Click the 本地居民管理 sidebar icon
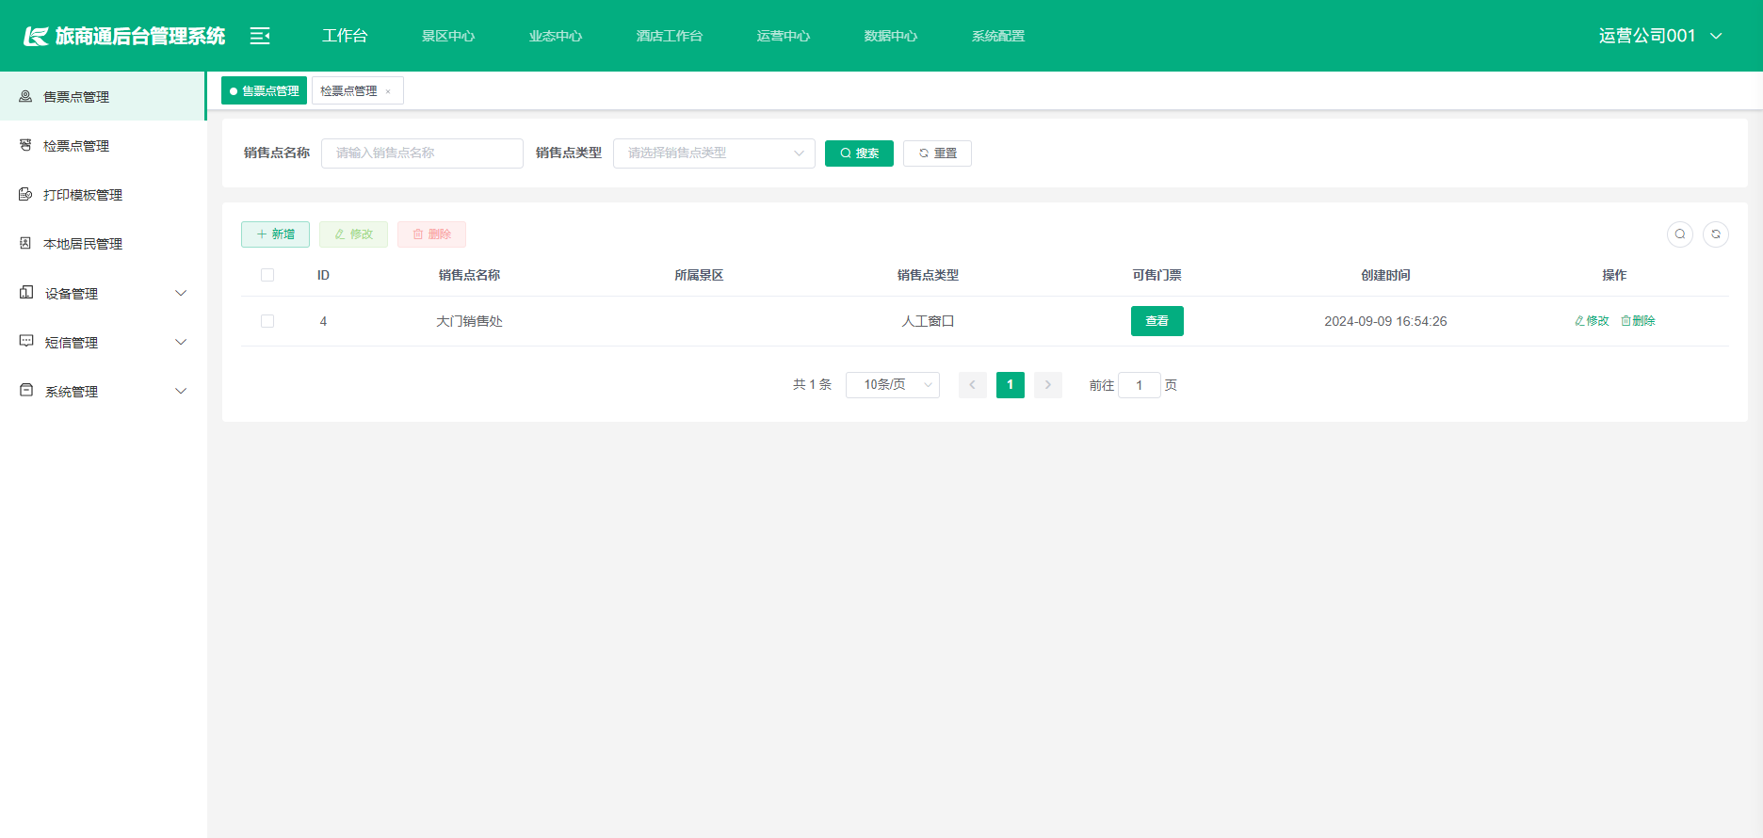The image size is (1763, 838). tap(25, 243)
